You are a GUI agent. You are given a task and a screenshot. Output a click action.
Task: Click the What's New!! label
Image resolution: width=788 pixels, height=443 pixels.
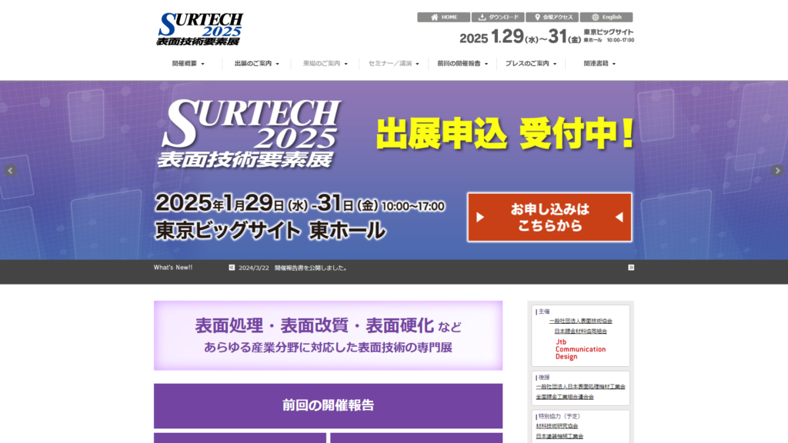coord(173,268)
